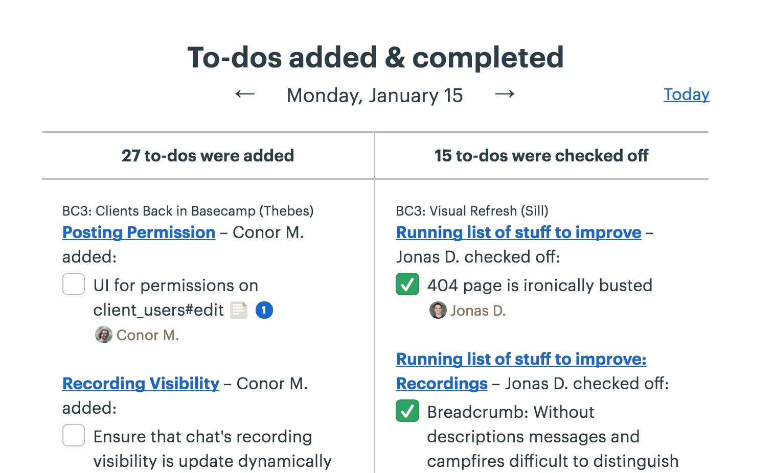Check off UI for permissions to-do
The image size is (774, 473).
74,284
